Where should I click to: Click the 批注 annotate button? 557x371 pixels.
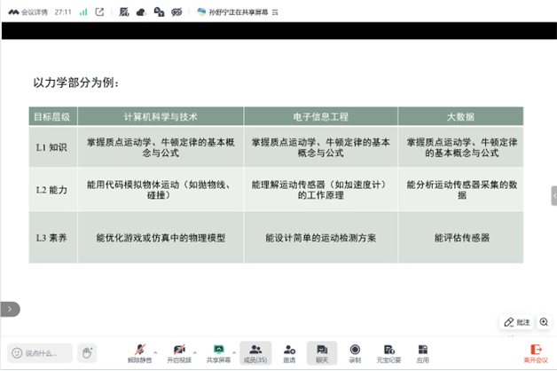click(x=517, y=322)
